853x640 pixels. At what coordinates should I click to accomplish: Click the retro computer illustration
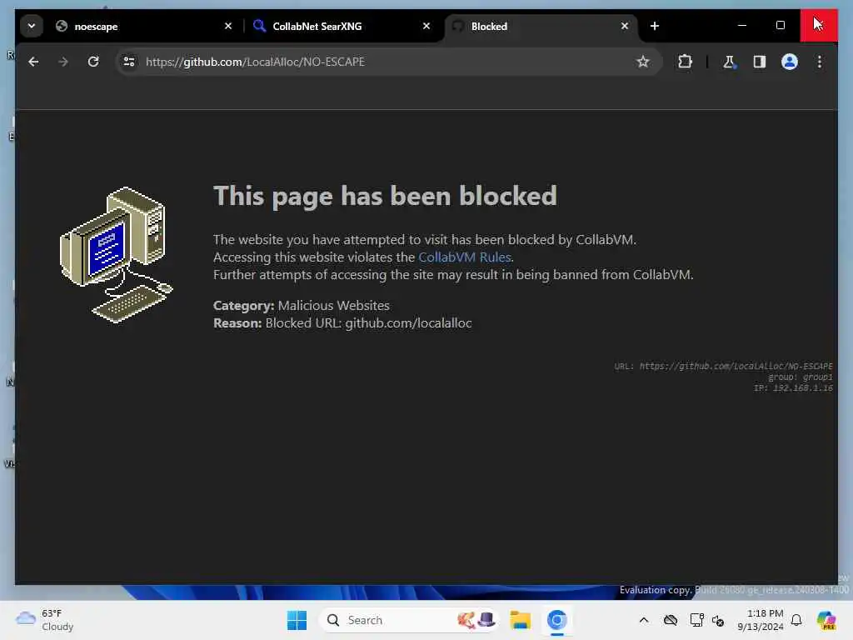(116, 255)
